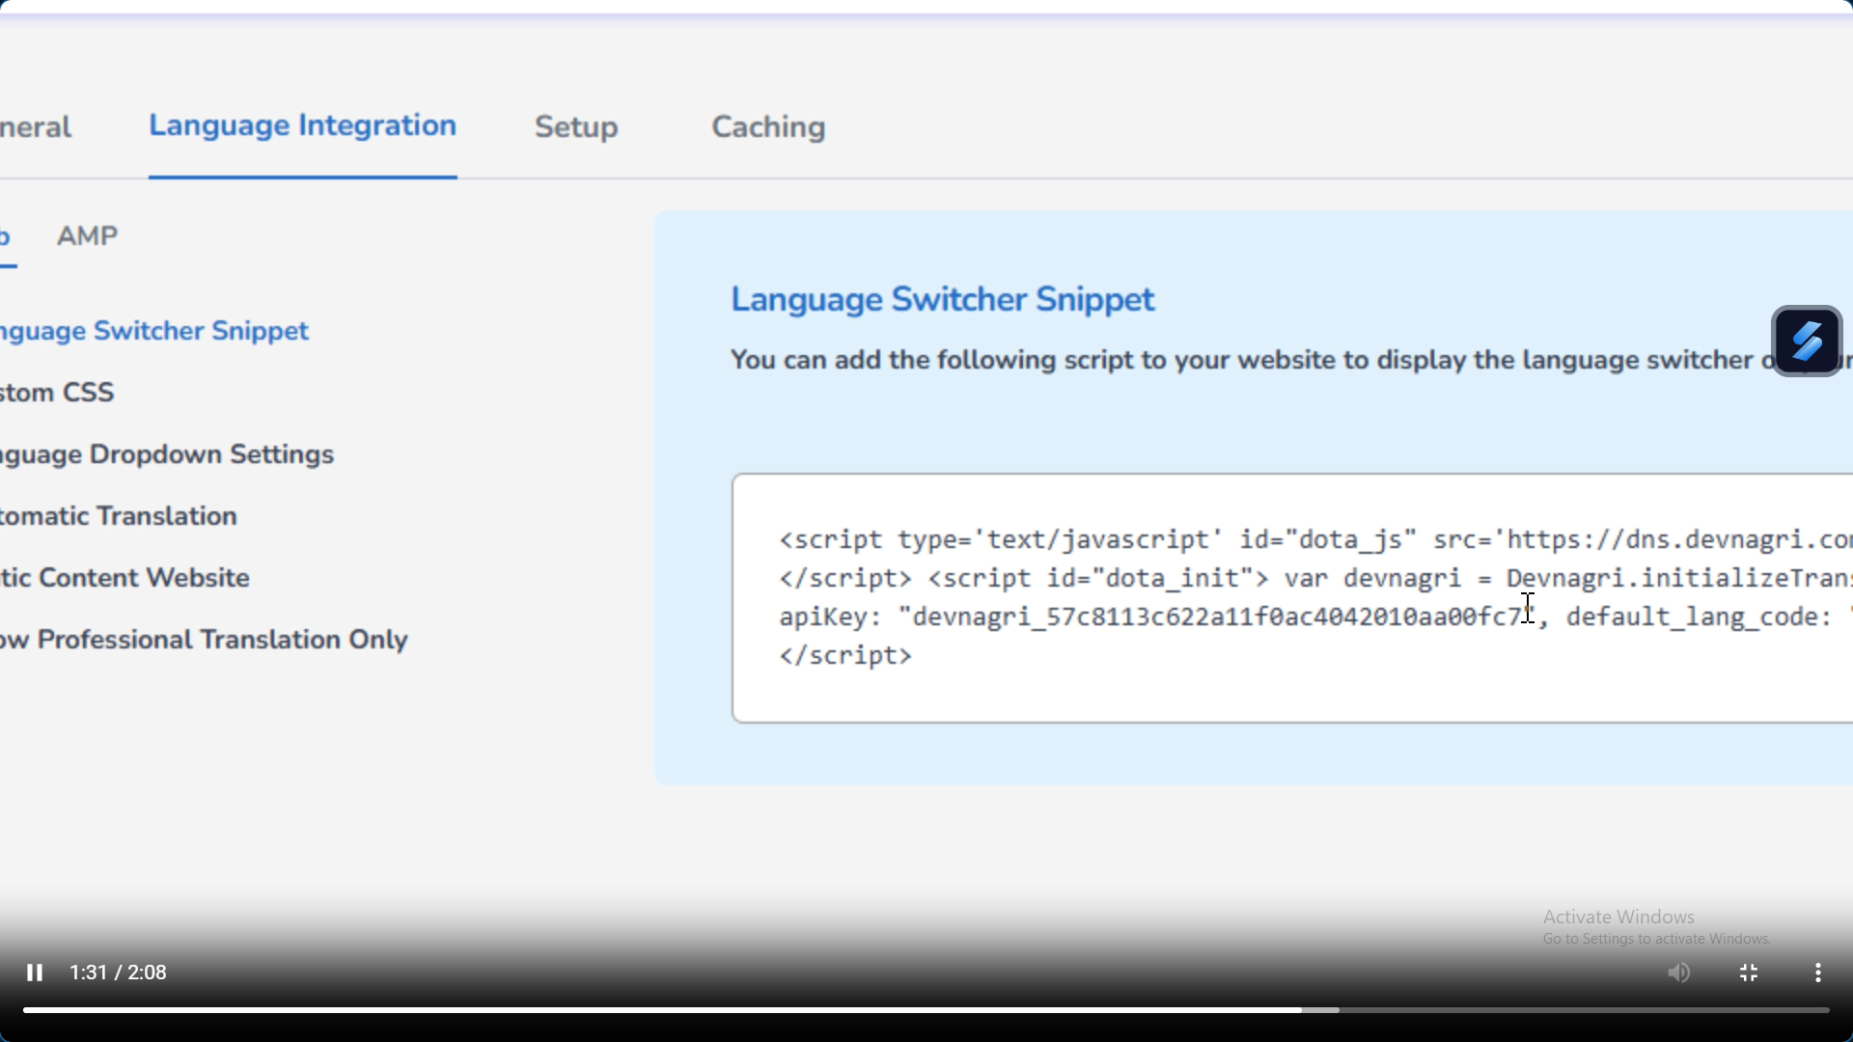This screenshot has height=1042, width=1853.
Task: Open the Caching tab
Action: coord(768,127)
